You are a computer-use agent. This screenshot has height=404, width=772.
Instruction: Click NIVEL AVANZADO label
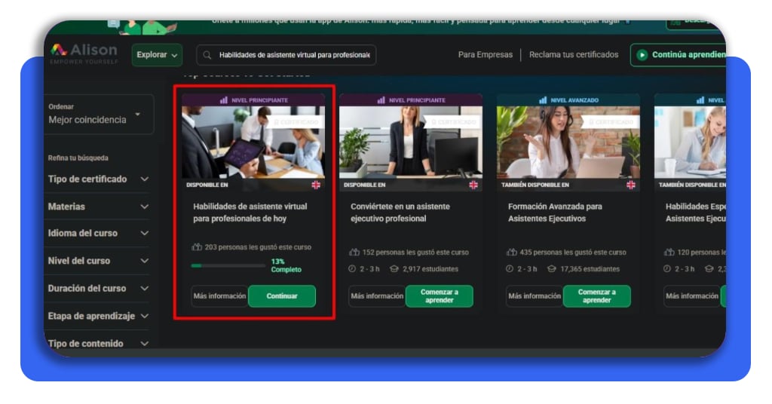click(x=574, y=100)
